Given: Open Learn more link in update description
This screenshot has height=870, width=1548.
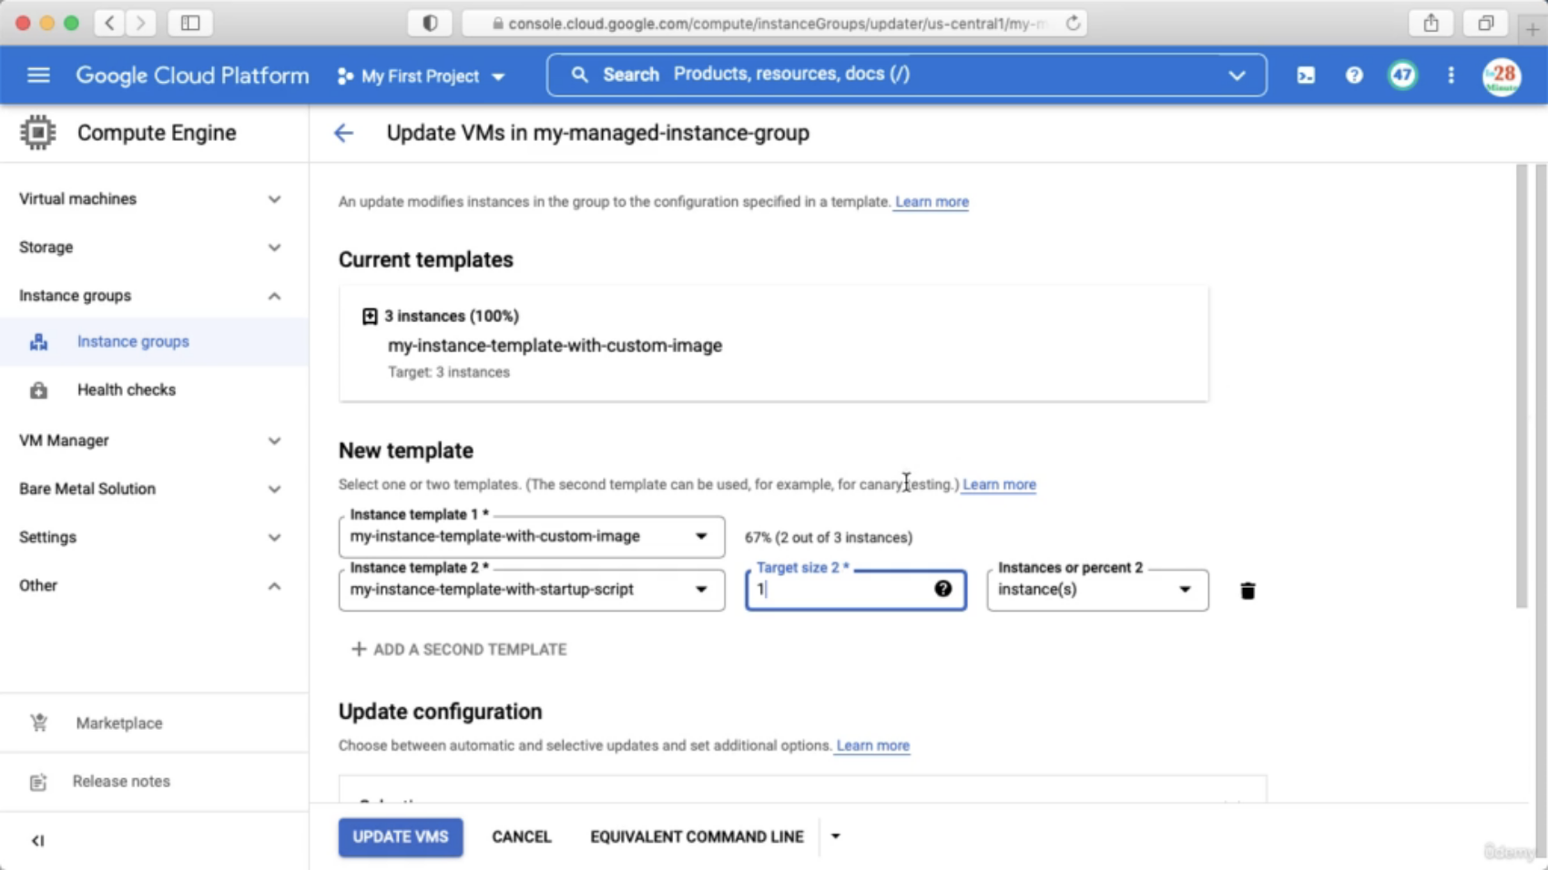Looking at the screenshot, I should [932, 202].
